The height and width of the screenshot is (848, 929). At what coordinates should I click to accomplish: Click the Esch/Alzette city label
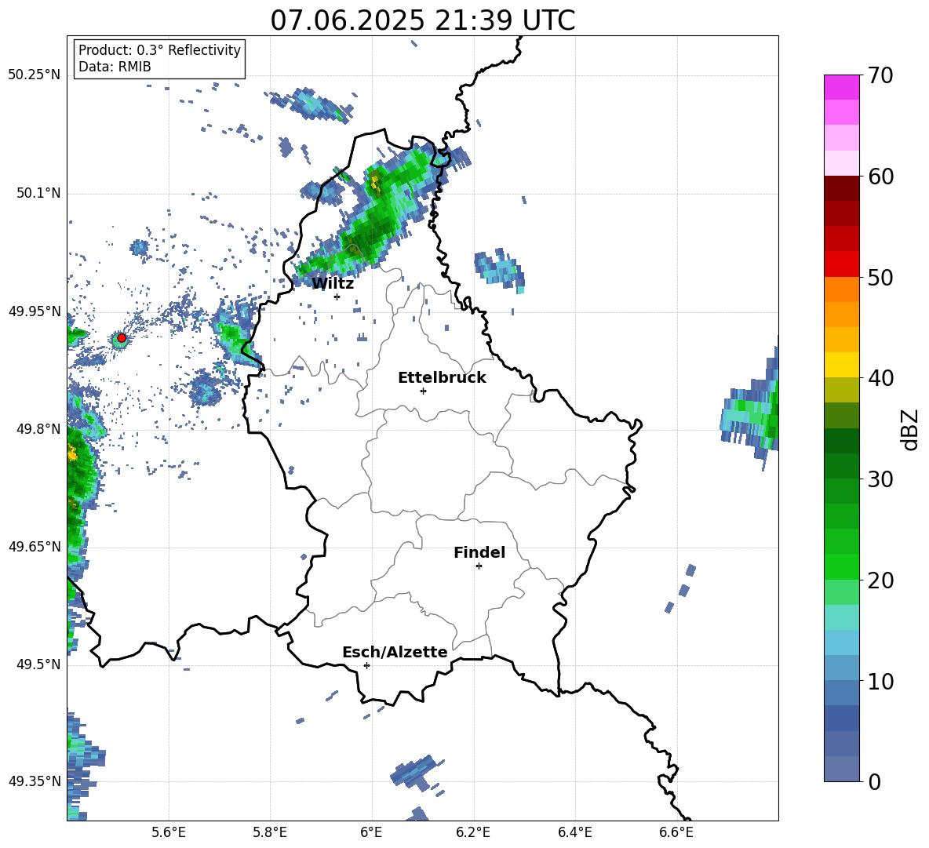(395, 652)
